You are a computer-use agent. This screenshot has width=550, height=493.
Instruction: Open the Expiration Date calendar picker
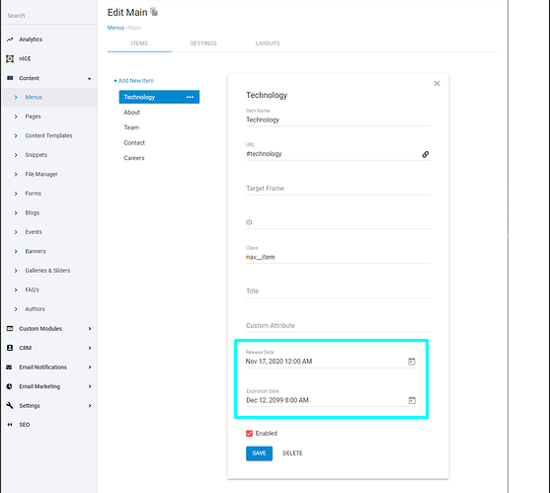pos(412,400)
